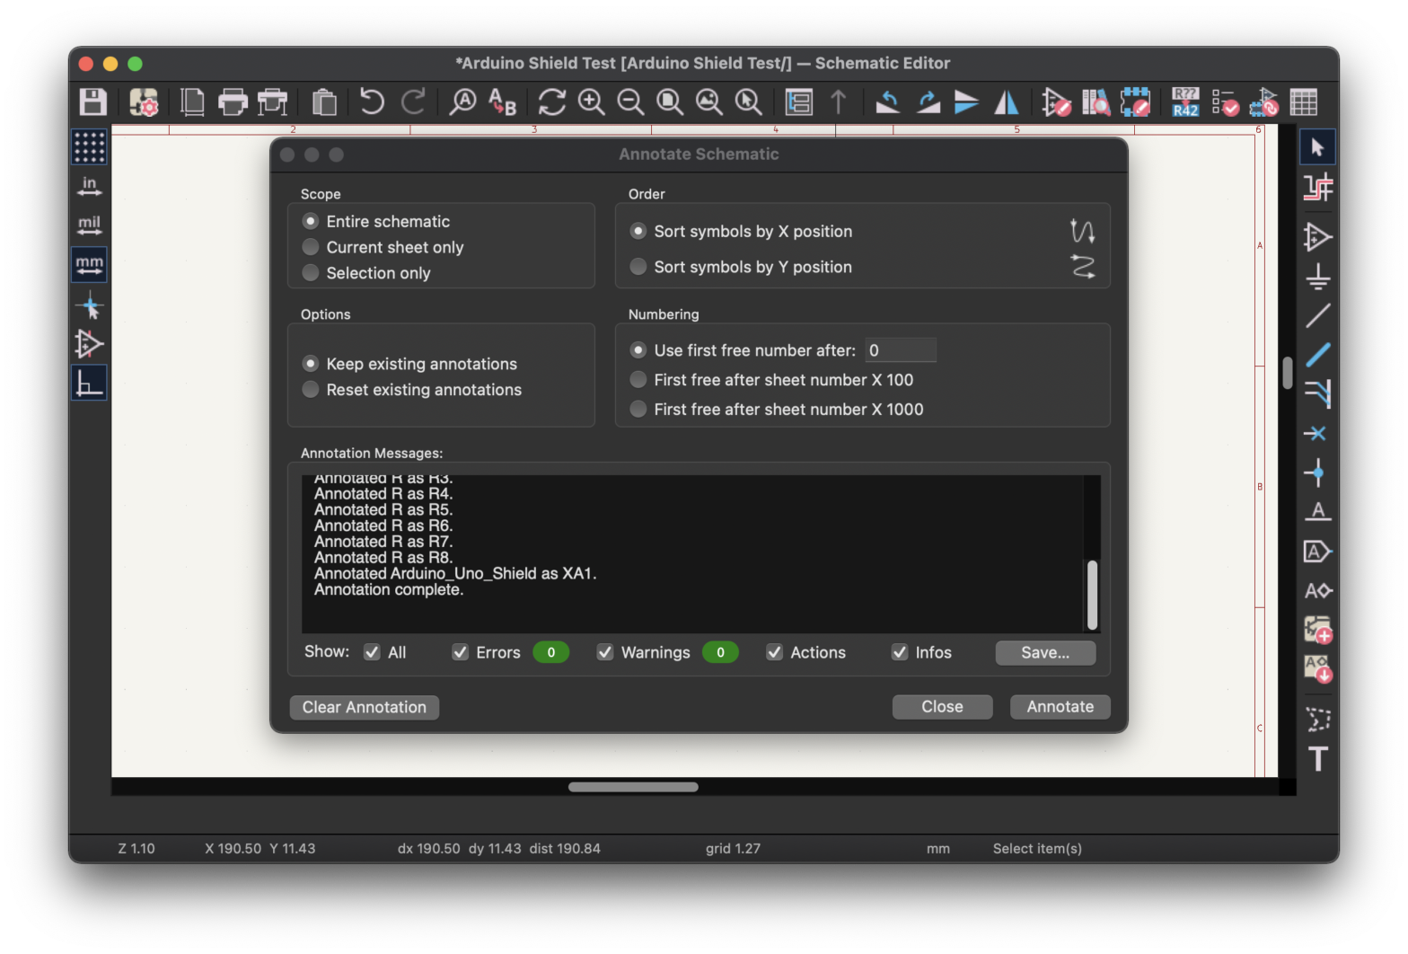Screen dimensions: 1408x954
Task: Click the Refresh view icon
Action: 551,102
